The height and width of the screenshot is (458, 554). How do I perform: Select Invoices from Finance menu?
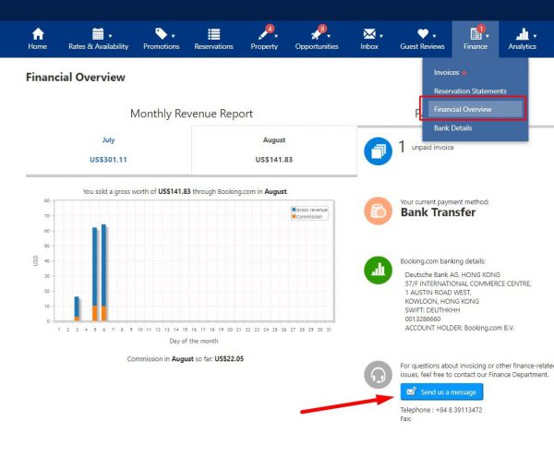pos(447,72)
